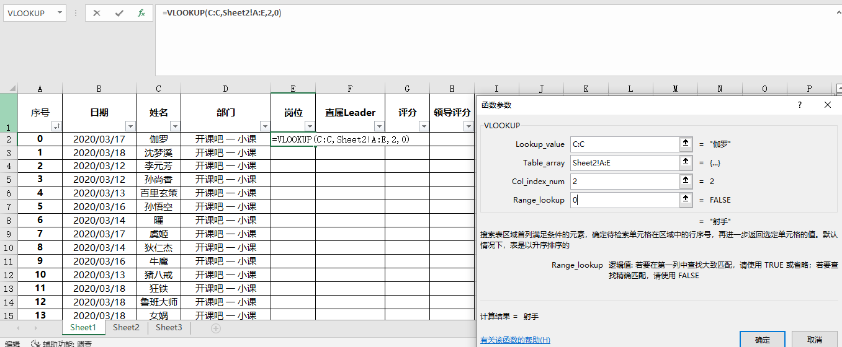
Task: Cancel formula entry with the X icon
Action: 97,13
